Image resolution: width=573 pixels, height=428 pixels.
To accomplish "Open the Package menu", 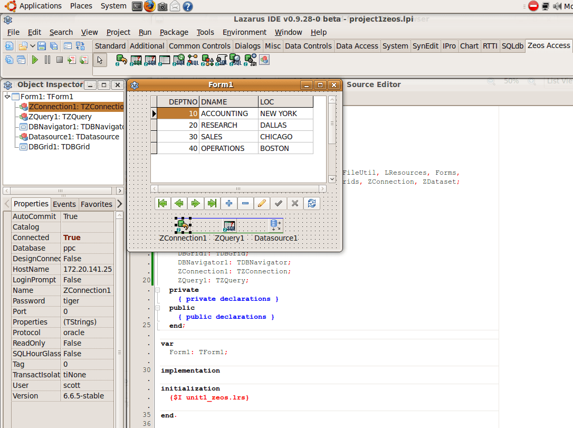I will 174,32.
